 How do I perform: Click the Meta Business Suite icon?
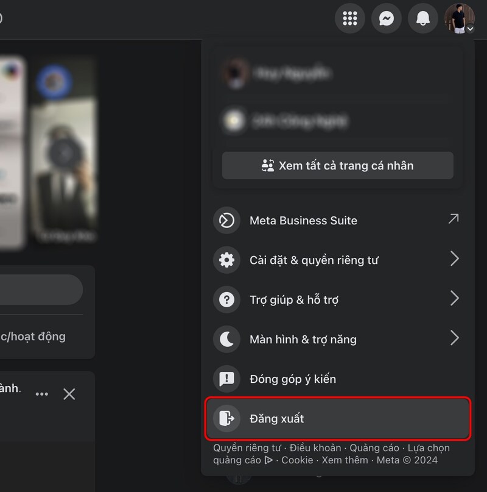pos(226,220)
